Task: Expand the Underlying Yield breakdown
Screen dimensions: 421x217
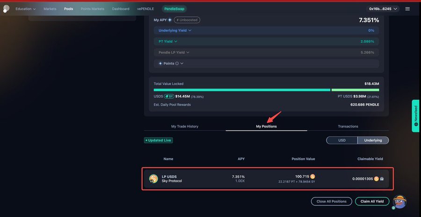Action: (x=175, y=30)
